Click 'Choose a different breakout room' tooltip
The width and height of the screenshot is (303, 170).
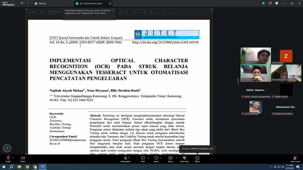pyautogui.click(x=197, y=149)
